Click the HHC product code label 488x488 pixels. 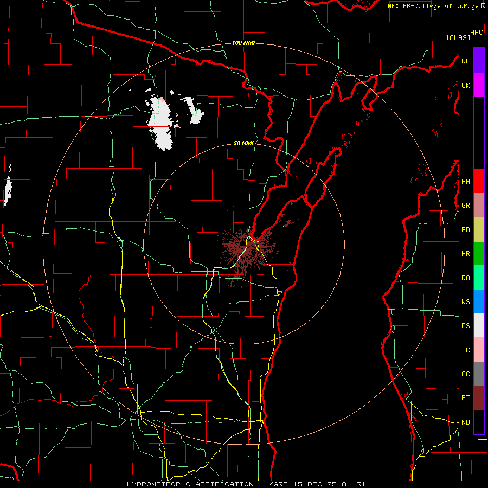coord(477,33)
